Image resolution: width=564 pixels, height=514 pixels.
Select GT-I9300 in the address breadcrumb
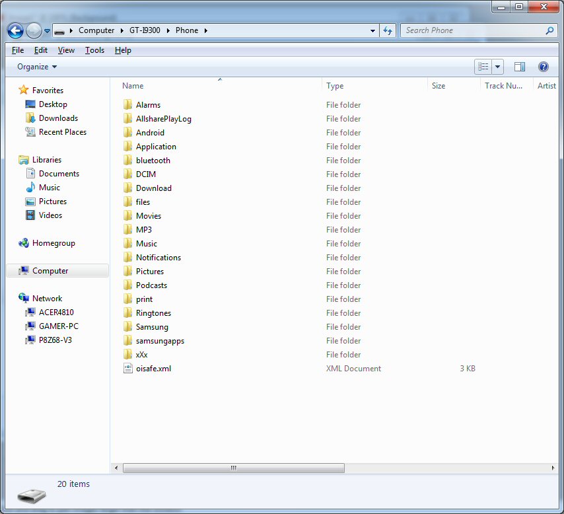(145, 30)
